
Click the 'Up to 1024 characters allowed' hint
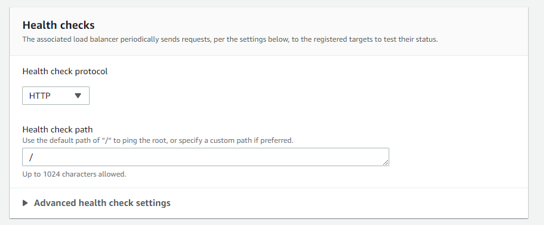(x=74, y=174)
